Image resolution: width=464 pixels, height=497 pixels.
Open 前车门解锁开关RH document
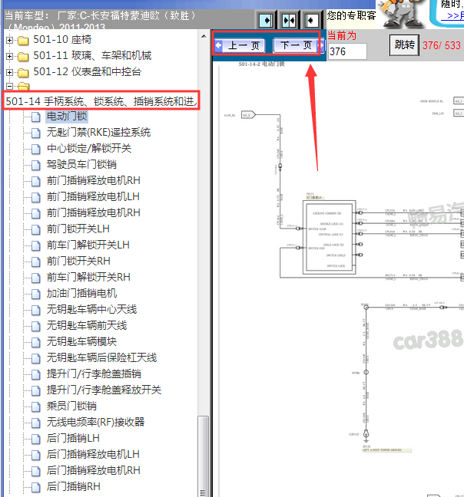coord(88,278)
